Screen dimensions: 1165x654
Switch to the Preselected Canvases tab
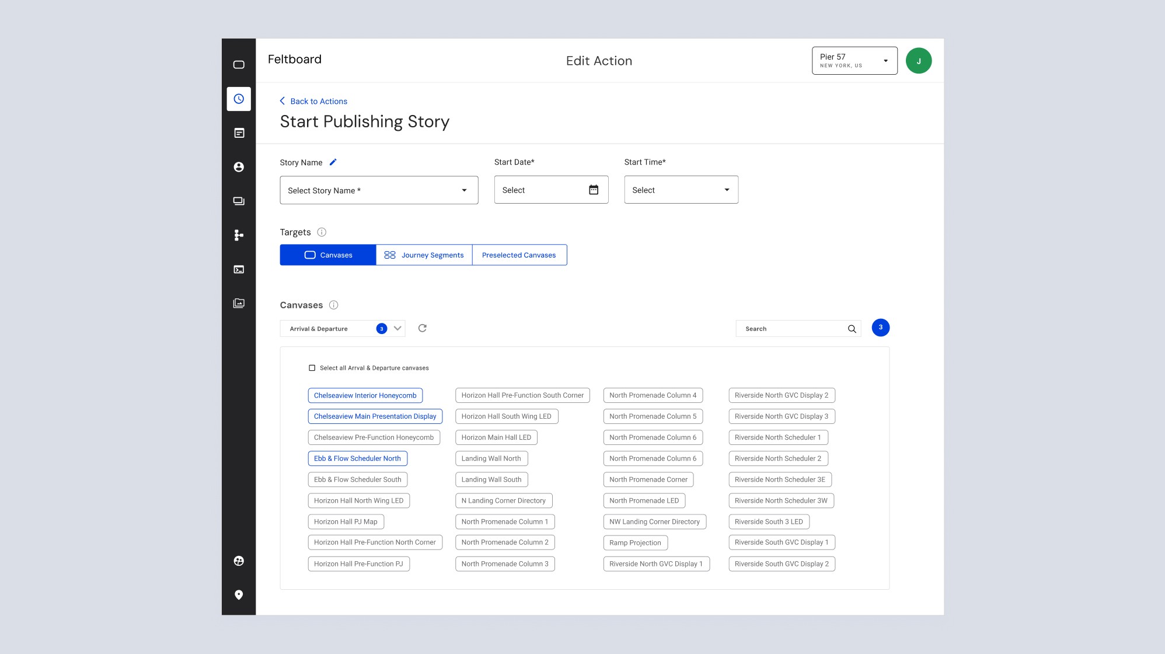point(519,255)
